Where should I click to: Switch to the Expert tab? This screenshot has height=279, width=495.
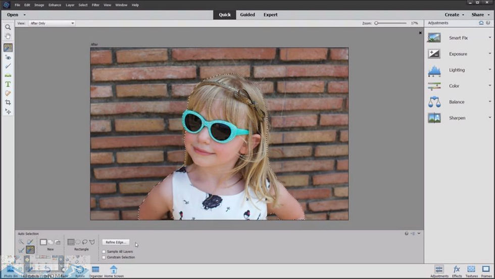point(270,15)
